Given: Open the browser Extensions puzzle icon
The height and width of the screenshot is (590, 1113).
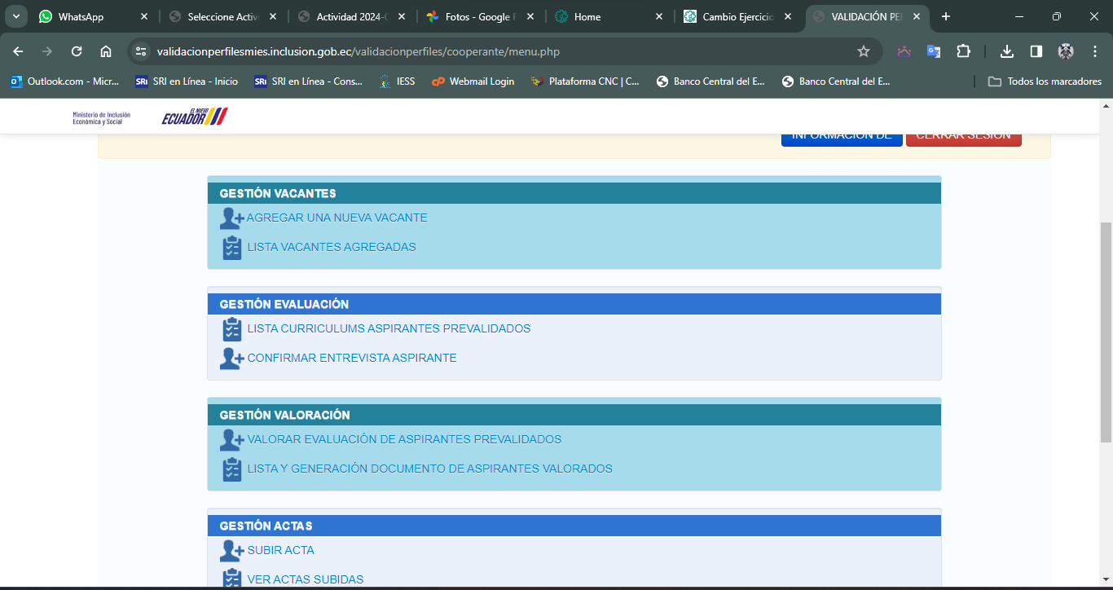Looking at the screenshot, I should (963, 51).
